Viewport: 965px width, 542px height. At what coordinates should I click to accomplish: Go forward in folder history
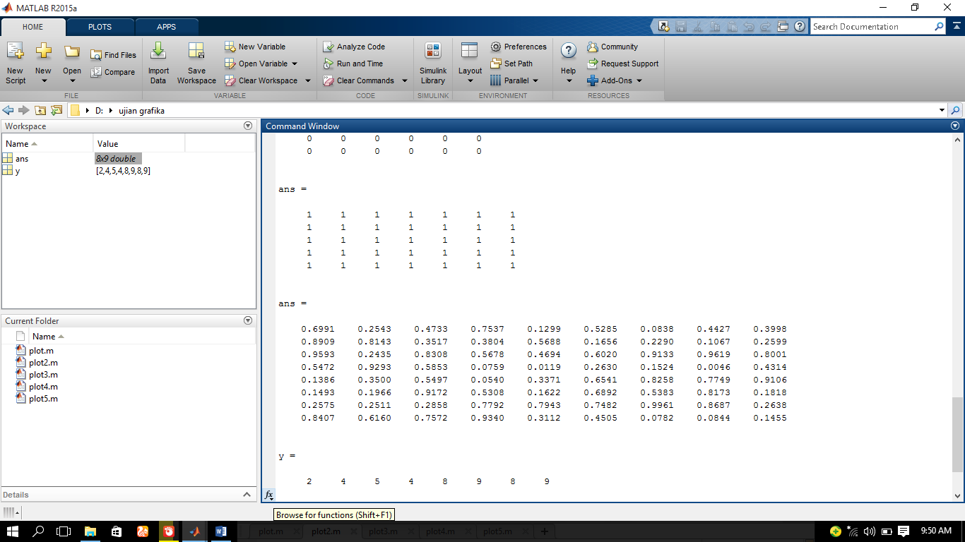point(24,110)
